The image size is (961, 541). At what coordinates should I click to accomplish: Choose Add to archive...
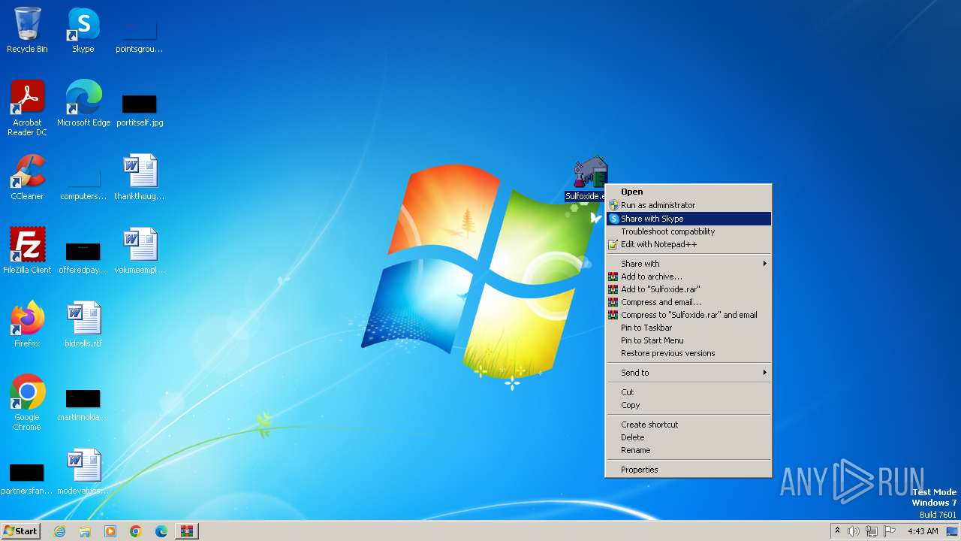coord(688,277)
